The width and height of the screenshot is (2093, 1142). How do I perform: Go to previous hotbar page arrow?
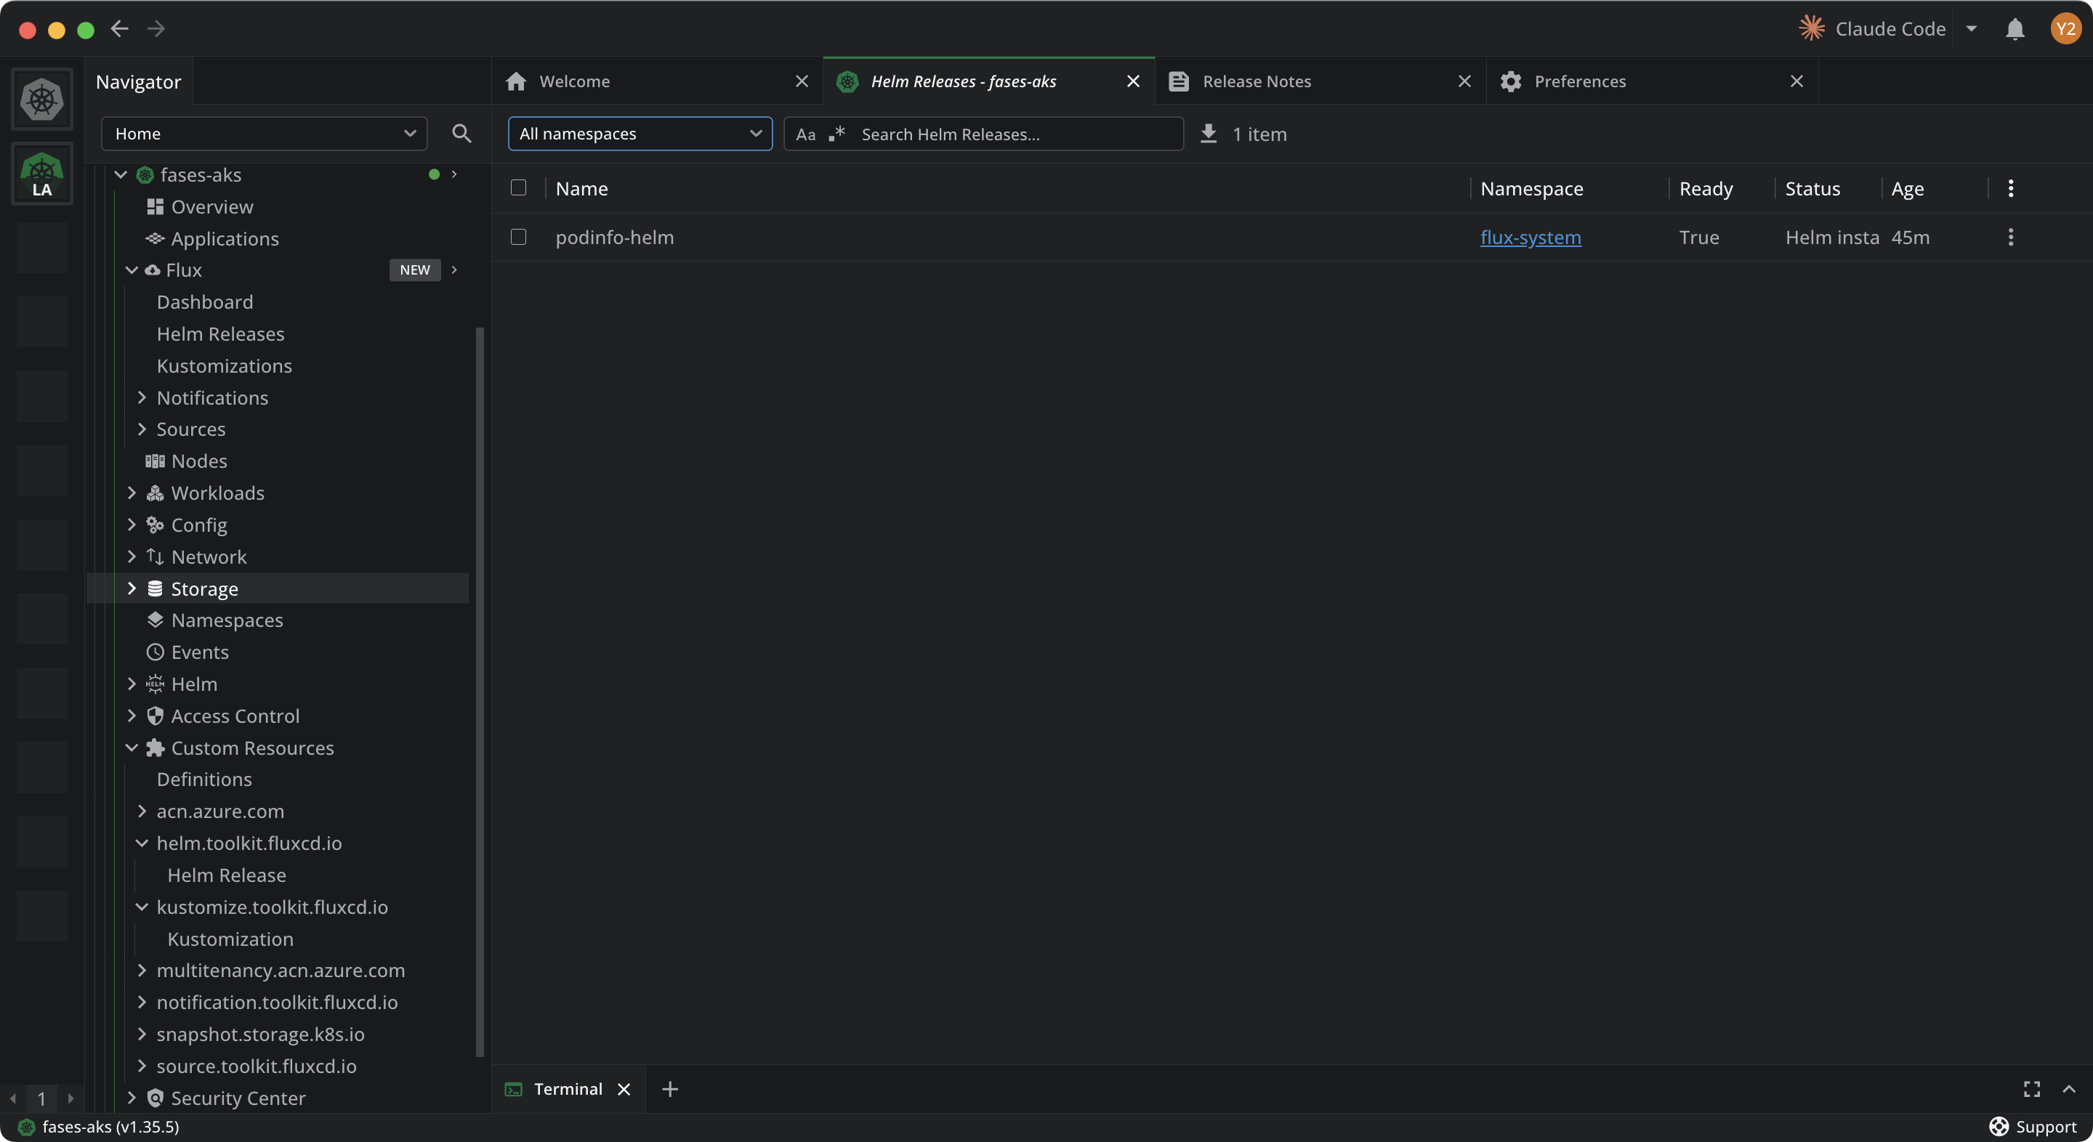[x=13, y=1099]
